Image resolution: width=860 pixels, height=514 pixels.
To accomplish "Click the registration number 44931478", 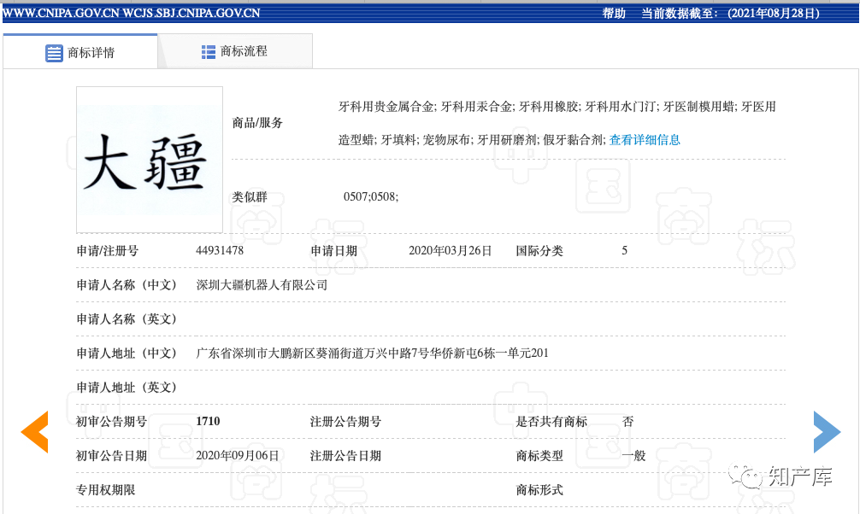I will click(222, 250).
